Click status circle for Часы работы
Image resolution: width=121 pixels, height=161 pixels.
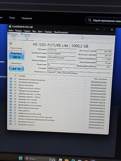[11, 110]
